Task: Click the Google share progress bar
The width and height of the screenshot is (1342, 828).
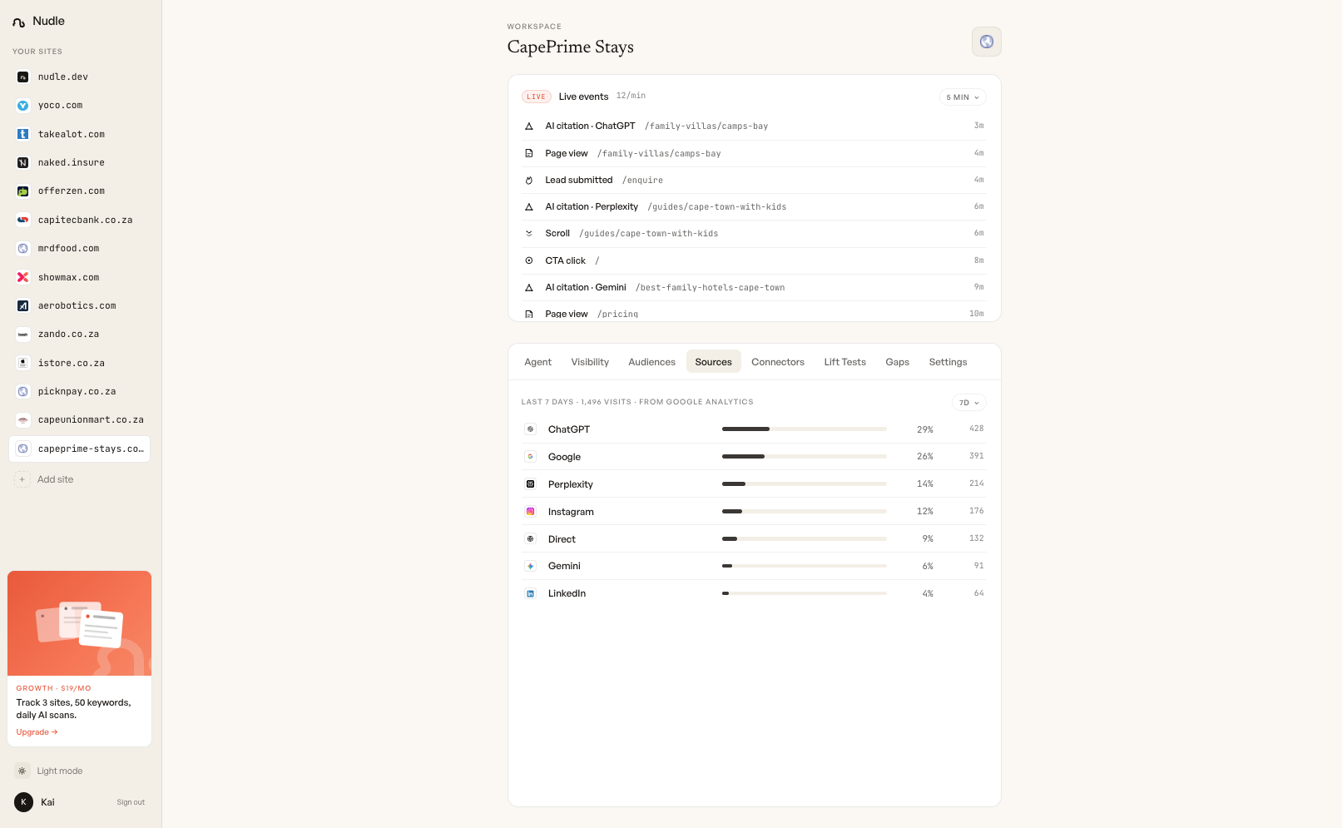Action: [805, 457]
